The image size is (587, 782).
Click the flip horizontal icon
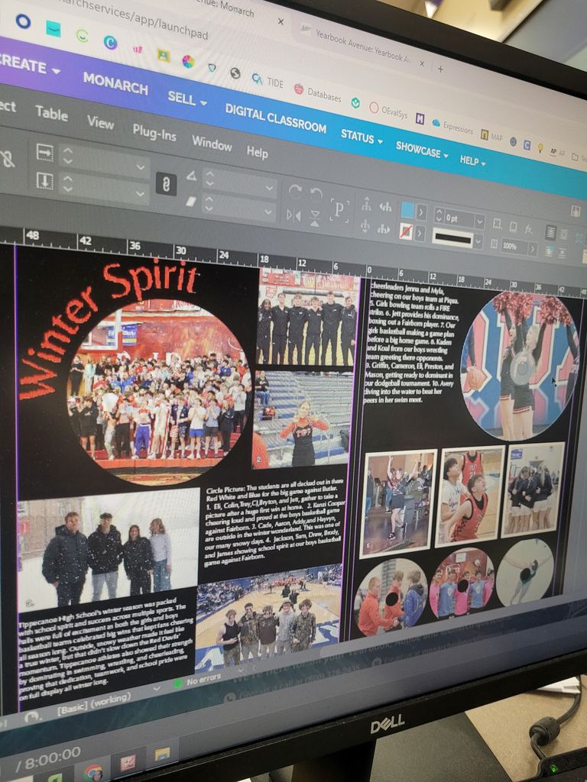click(x=293, y=215)
